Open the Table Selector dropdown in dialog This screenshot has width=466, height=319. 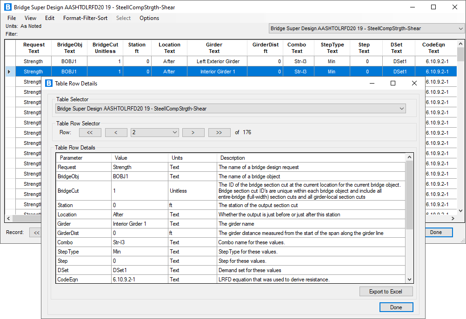tap(402, 109)
